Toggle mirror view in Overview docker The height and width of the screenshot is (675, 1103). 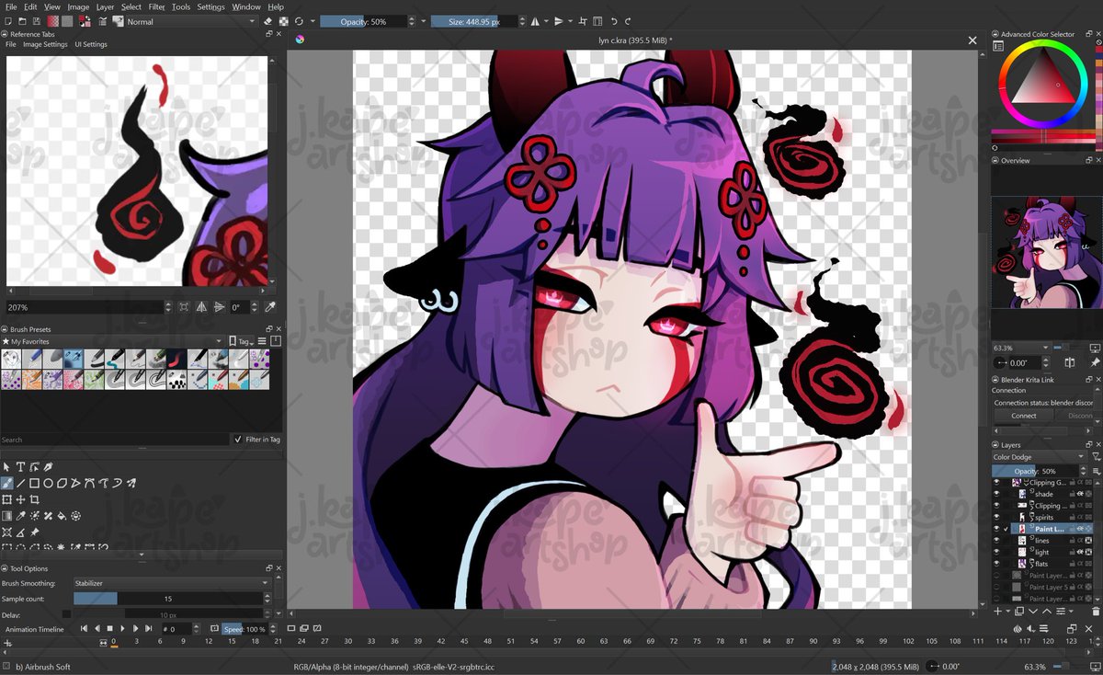pos(1070,363)
